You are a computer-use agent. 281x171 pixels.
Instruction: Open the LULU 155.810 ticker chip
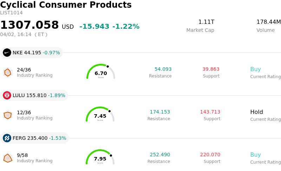pos(35,95)
